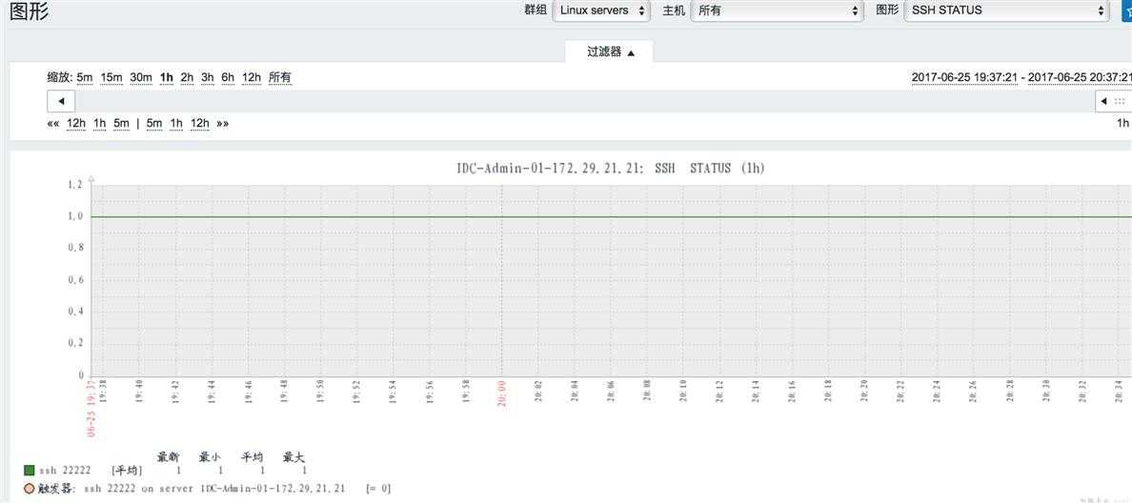Set zoom to 6h
Image resolution: width=1132 pixels, height=503 pixels.
click(x=228, y=77)
